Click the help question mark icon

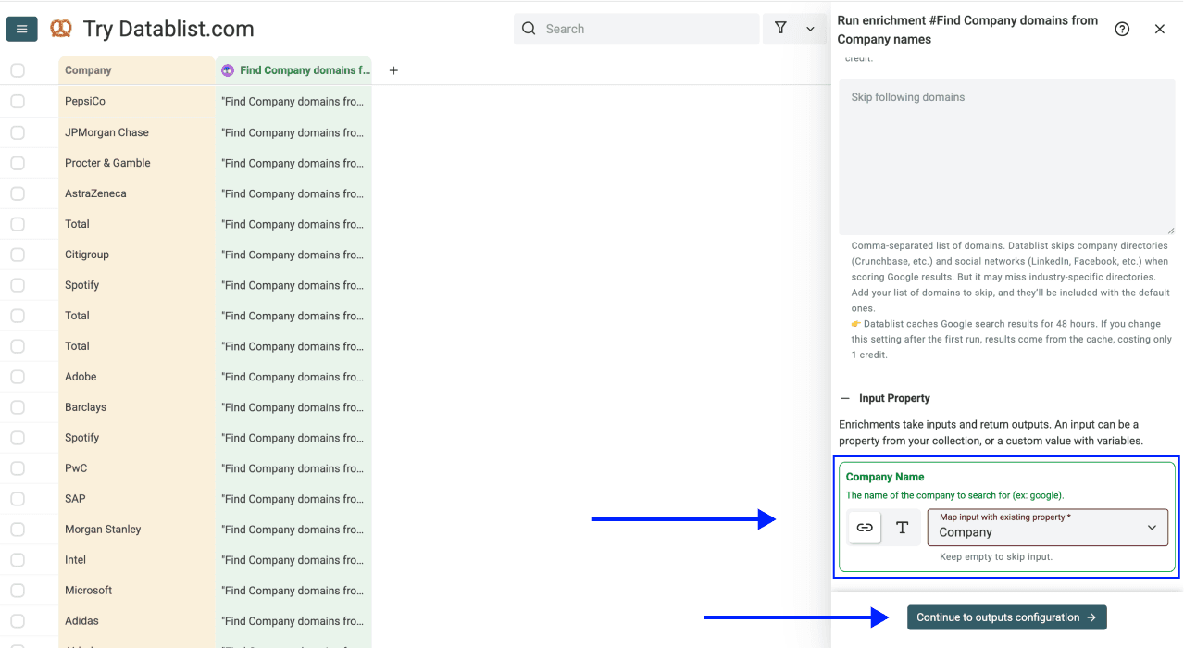1122,29
